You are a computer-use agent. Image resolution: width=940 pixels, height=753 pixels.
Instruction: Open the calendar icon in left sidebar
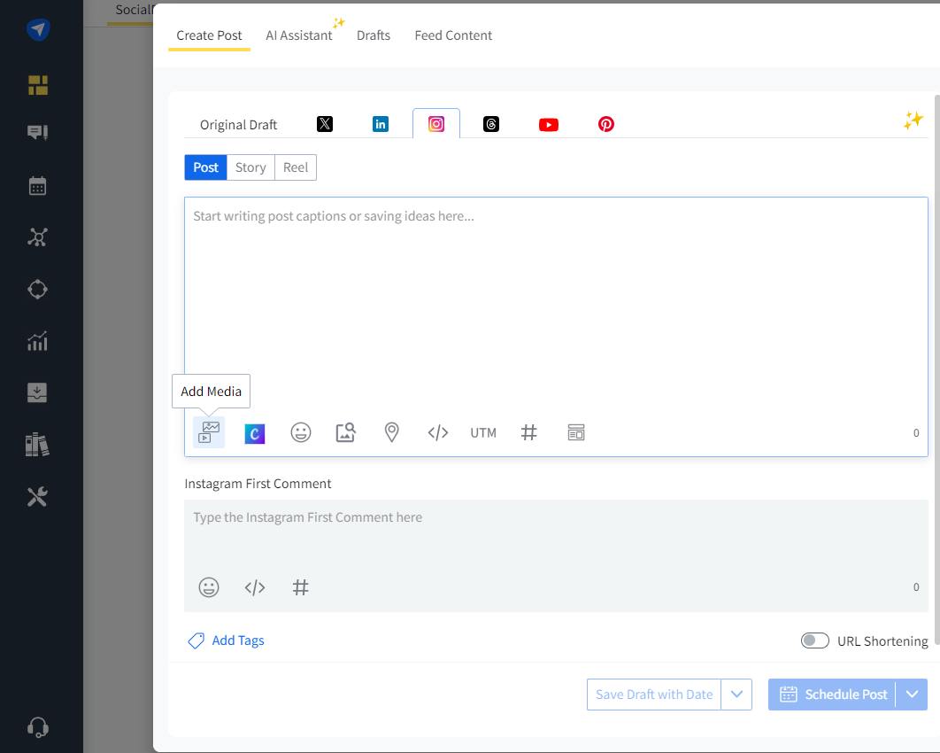pos(37,186)
